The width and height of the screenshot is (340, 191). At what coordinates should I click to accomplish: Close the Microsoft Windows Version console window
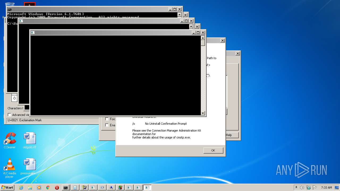pos(180,9)
